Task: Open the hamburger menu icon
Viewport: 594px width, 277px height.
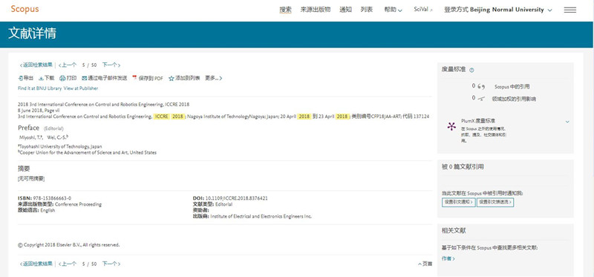Action: tap(569, 10)
